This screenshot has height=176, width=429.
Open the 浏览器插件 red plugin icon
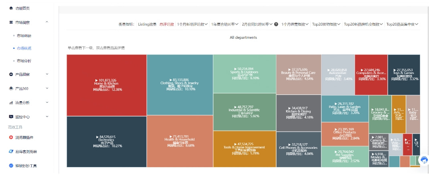point(11,138)
